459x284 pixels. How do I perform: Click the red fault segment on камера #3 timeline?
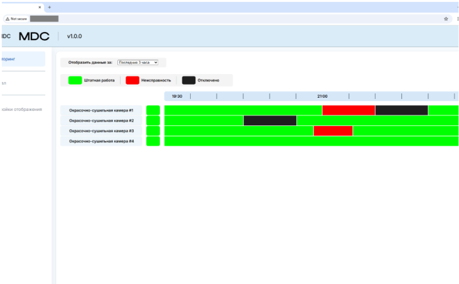coord(333,131)
